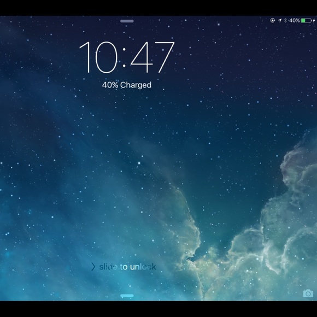Tap the location services arrow icon

280,20
